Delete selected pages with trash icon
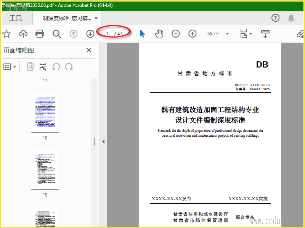The width and height of the screenshot is (305, 228). click(30, 67)
